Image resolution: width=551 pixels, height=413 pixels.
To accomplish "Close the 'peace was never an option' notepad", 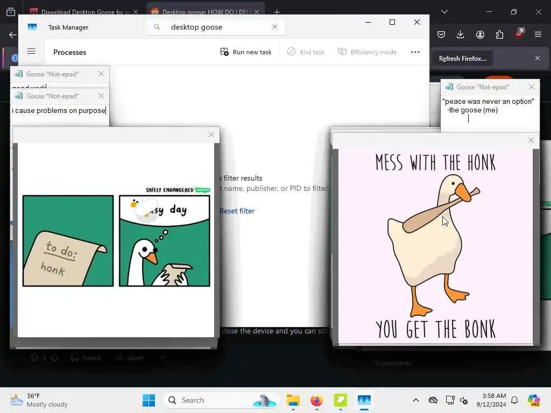I will [x=531, y=87].
